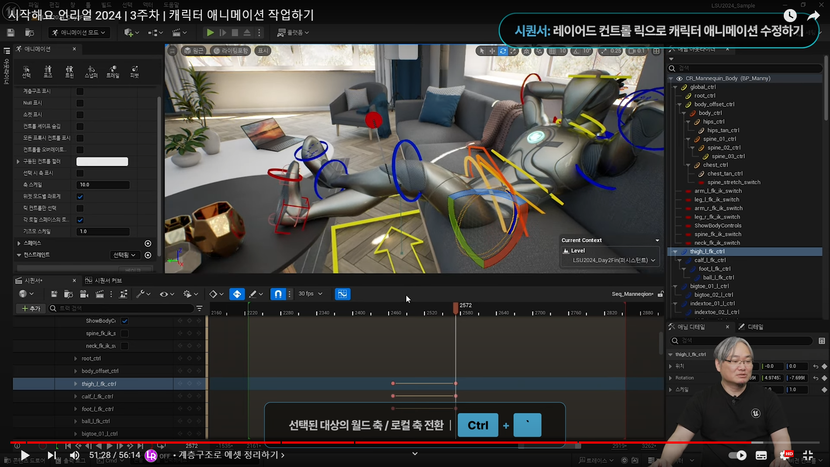This screenshot has width=830, height=467.
Task: Toggle CR_Mannequin_Body visibility eye
Action: 680,78
